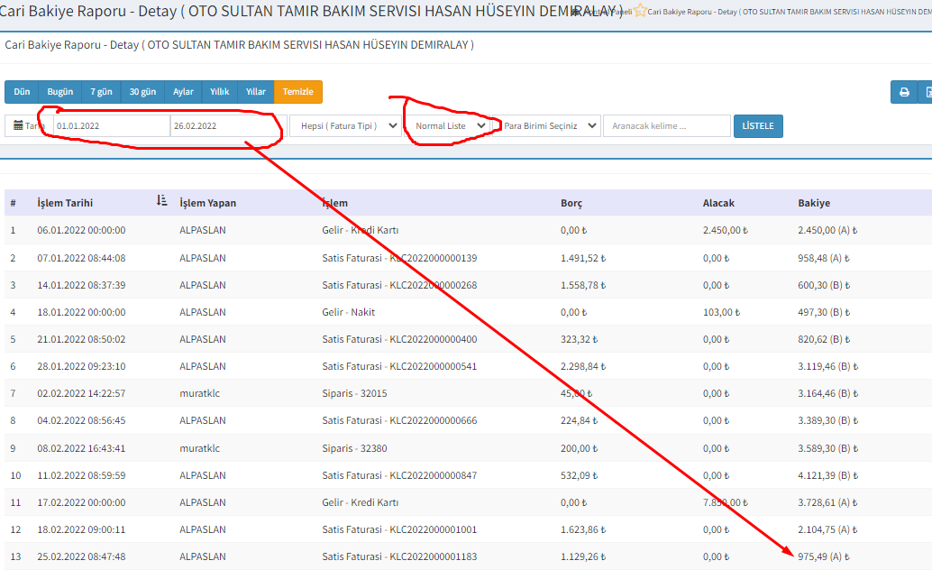The height and width of the screenshot is (579, 932).
Task: Focus the Aranacak kelime search box
Action: click(666, 126)
